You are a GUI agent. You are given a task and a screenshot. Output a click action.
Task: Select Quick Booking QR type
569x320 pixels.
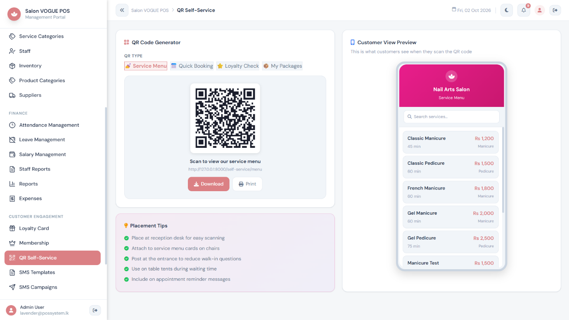[192, 66]
